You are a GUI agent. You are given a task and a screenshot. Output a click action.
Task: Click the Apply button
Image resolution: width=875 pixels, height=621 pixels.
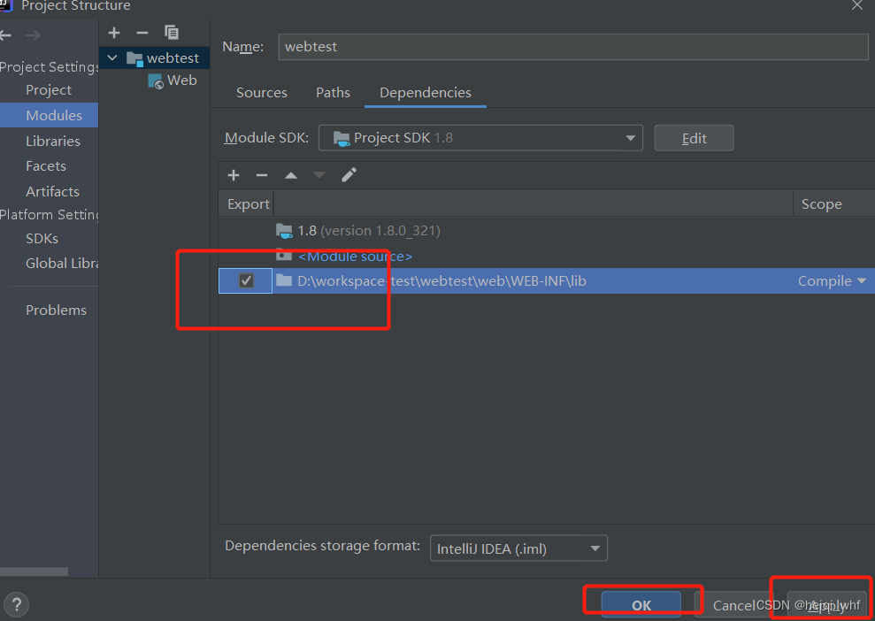[826, 605]
